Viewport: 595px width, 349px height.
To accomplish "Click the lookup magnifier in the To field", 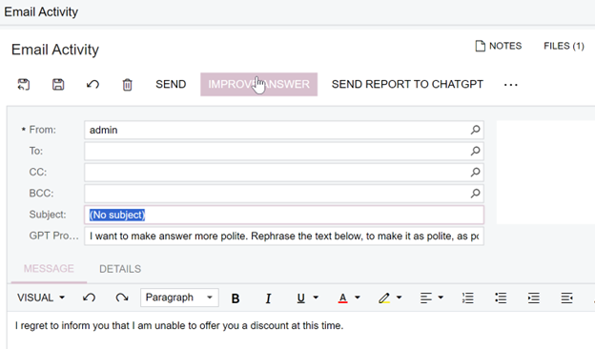I will point(475,151).
